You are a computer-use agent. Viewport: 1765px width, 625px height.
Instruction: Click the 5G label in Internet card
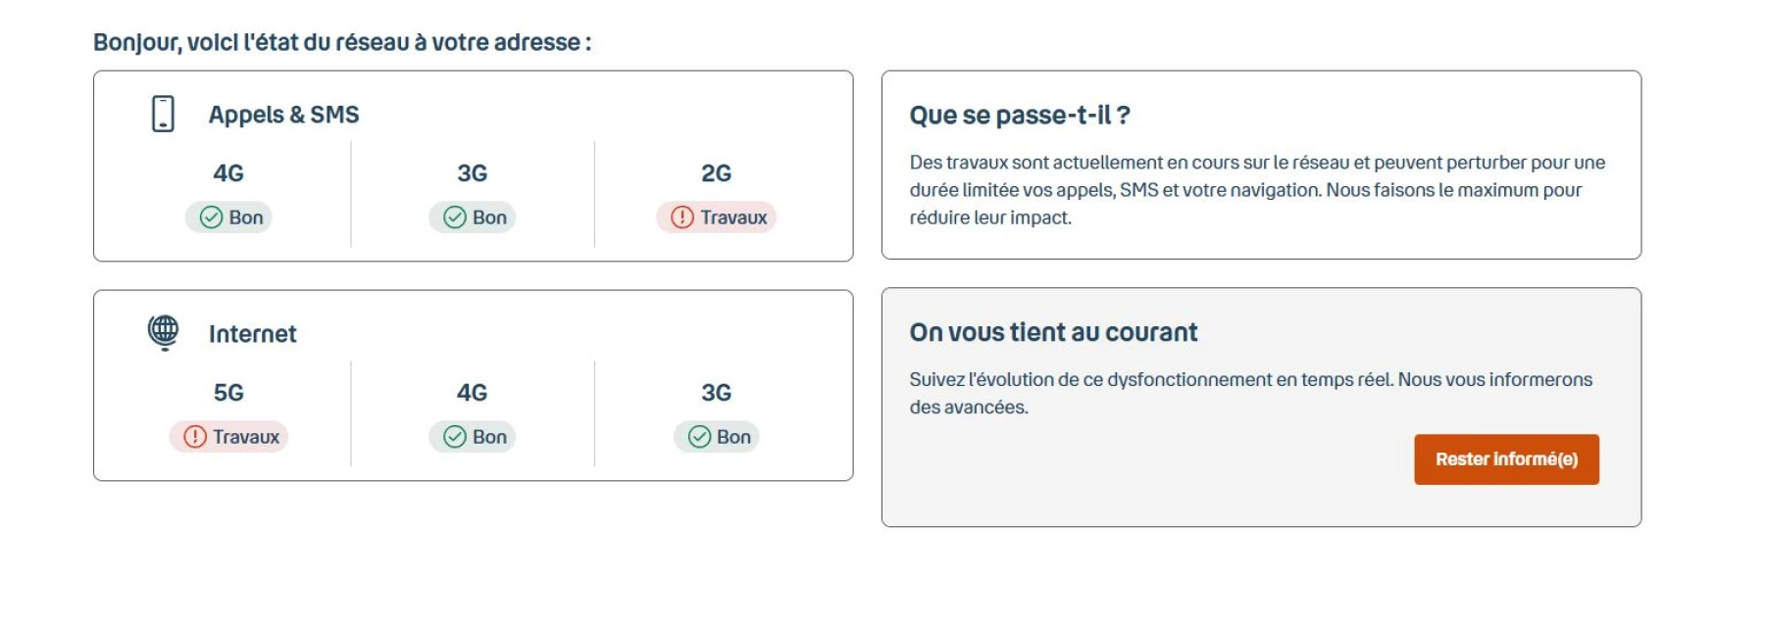(x=227, y=392)
